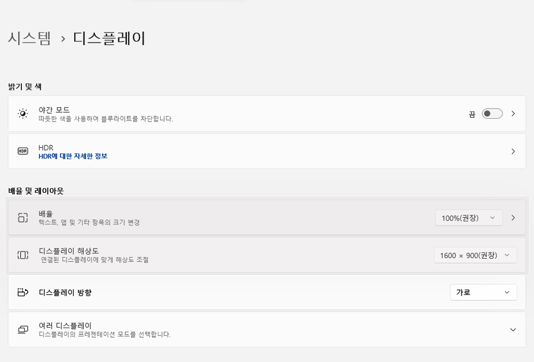
Task: Click the 디스플레이 방향 orientation icon
Action: (x=23, y=292)
